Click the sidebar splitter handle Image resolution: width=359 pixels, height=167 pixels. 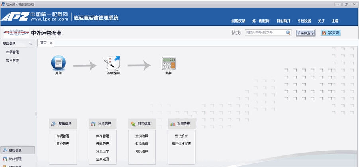coord(36,114)
